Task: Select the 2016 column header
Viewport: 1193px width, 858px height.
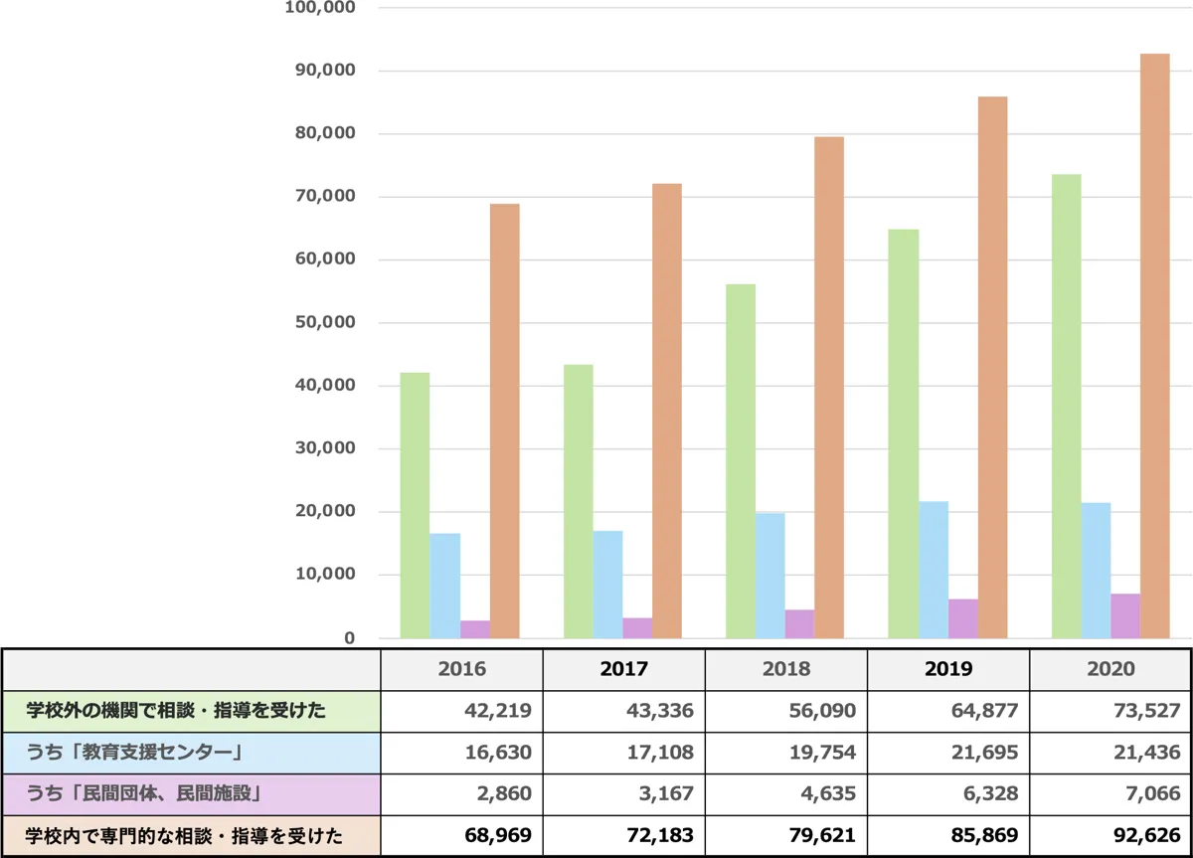Action: (462, 670)
